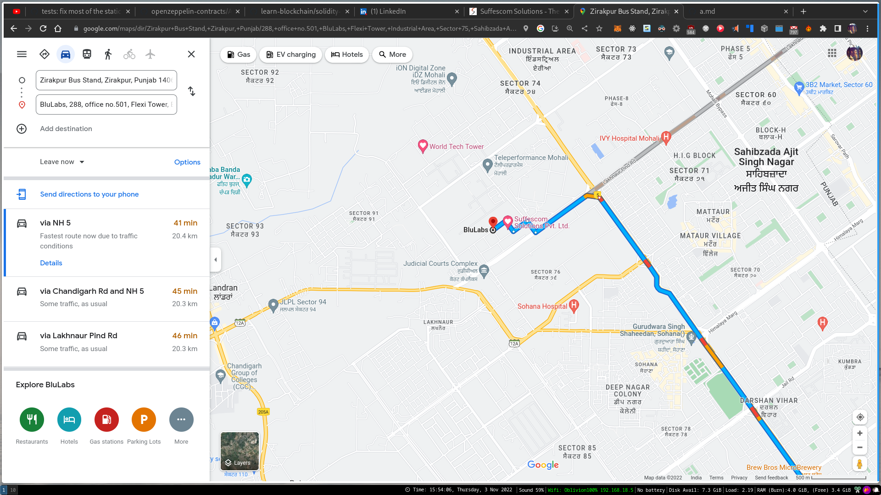Screen dimensions: 881x495
Task: Open the Google Maps hamburger menu
Action: (x=22, y=54)
